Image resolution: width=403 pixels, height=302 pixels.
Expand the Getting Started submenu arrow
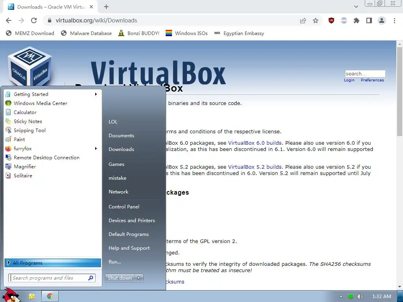point(96,94)
